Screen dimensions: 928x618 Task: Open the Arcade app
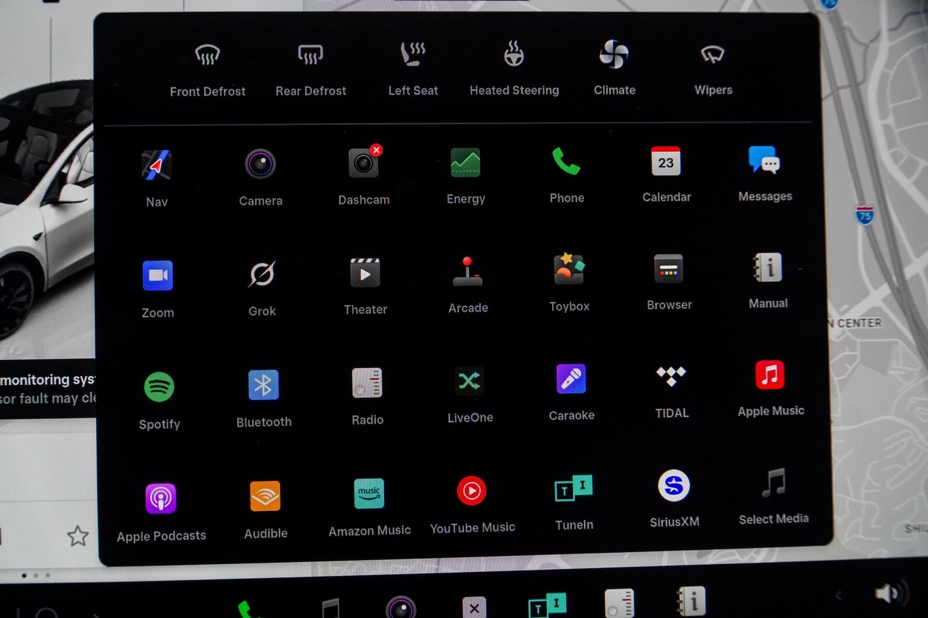point(467,272)
